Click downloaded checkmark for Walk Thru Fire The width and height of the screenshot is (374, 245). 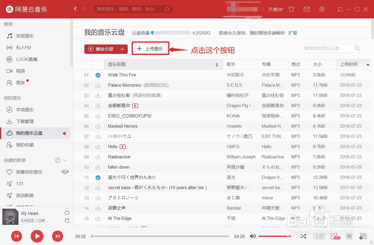click(x=98, y=75)
